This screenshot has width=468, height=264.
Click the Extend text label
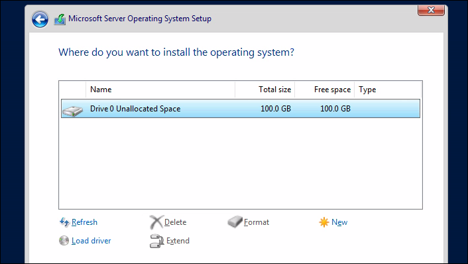(x=178, y=241)
